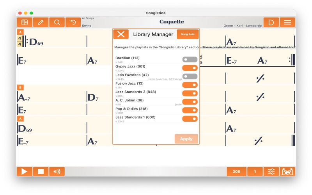This screenshot has width=312, height=195.
Task: Open the key D transpose button
Action: tap(271, 22)
